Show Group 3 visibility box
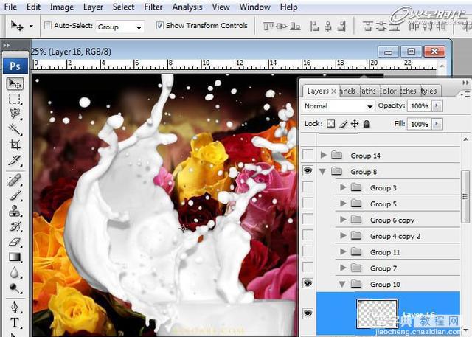This screenshot has height=337, width=472. [308, 187]
